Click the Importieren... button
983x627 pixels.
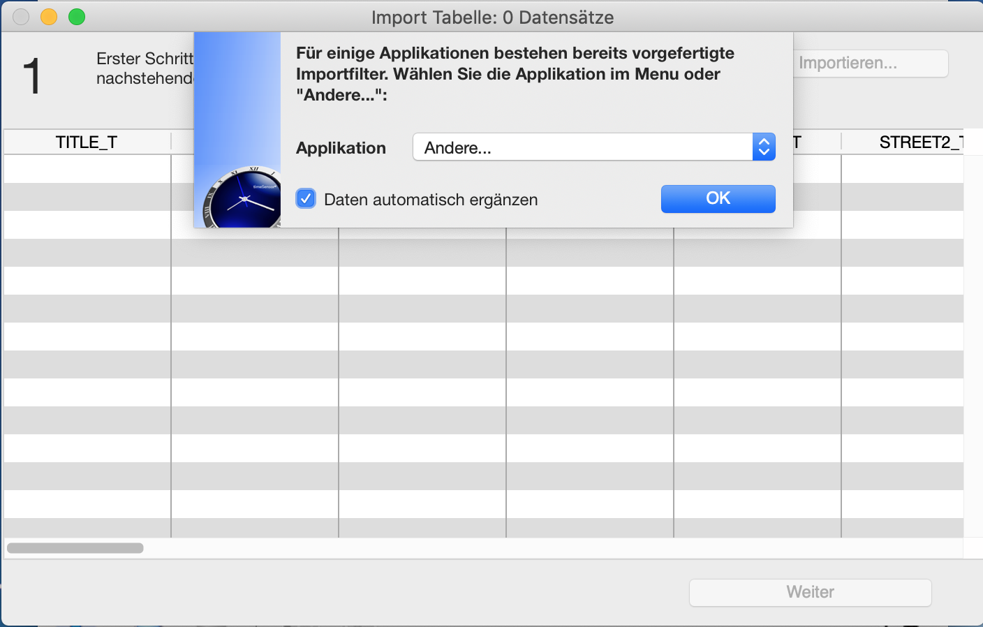click(x=871, y=64)
